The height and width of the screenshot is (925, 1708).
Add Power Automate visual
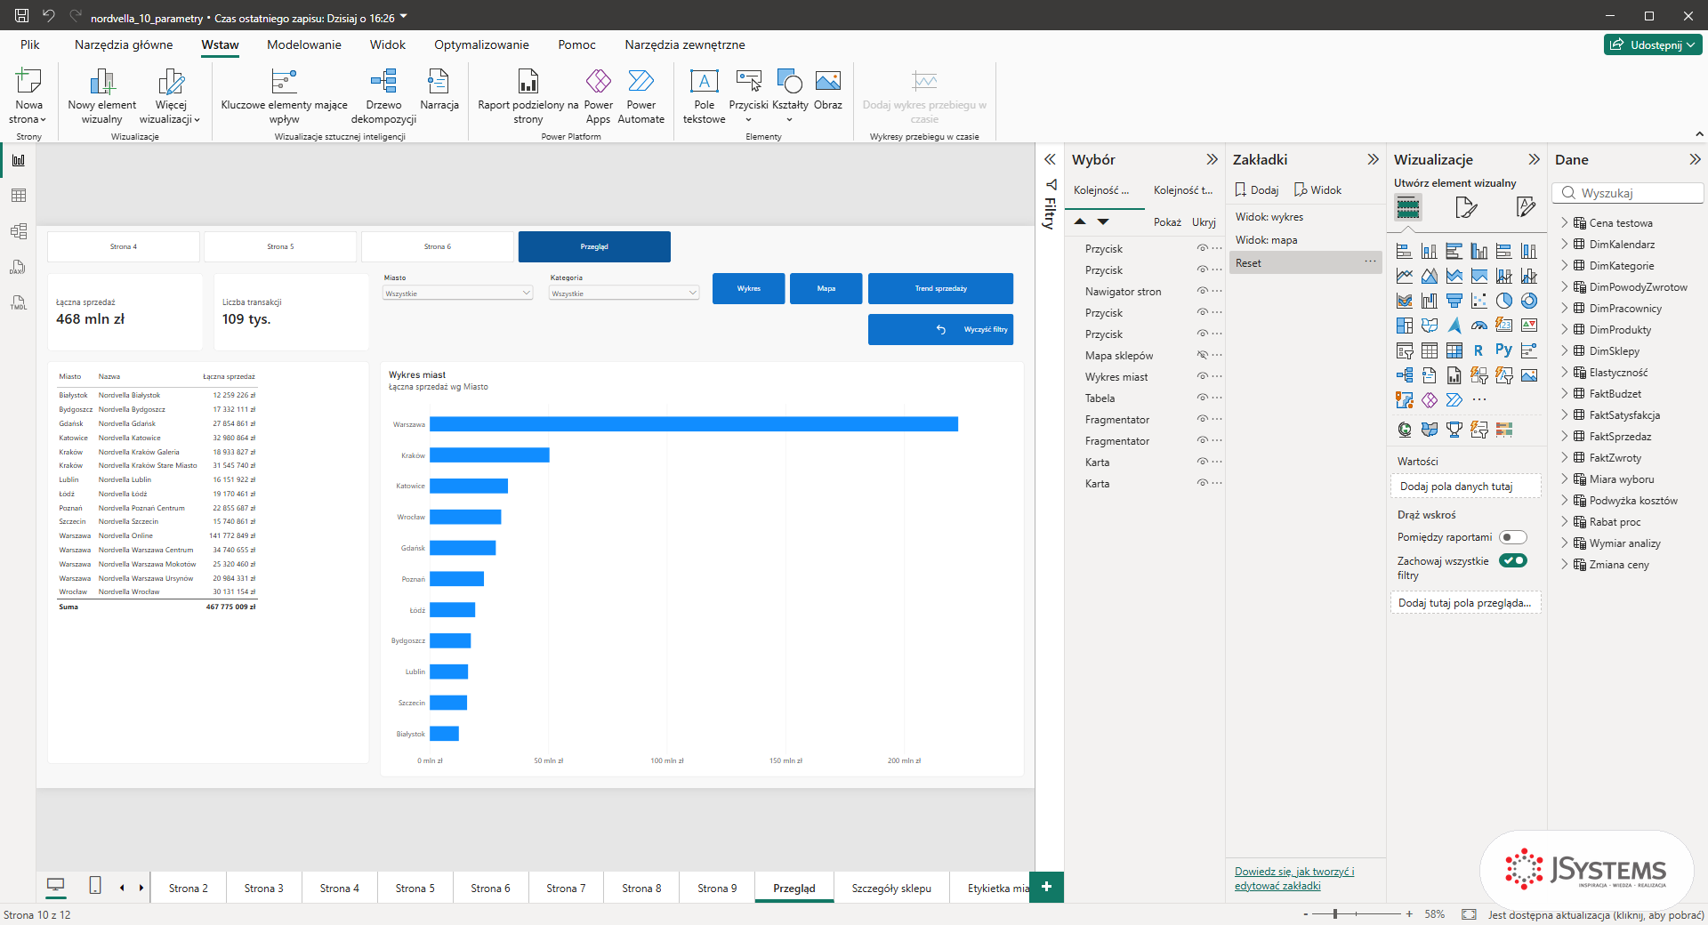point(640,96)
